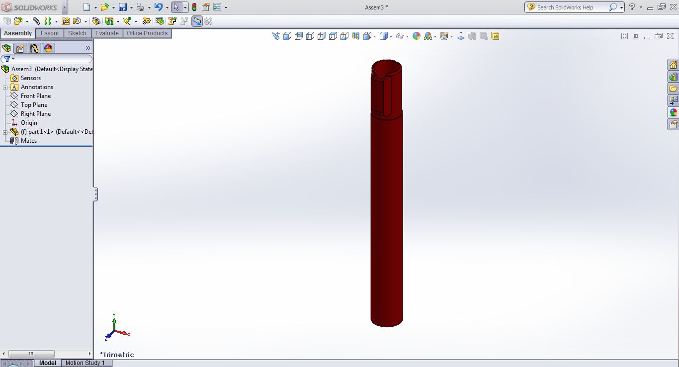Click the paperclip Mate icon
Viewport: 679px width, 367px height.
tap(36, 21)
